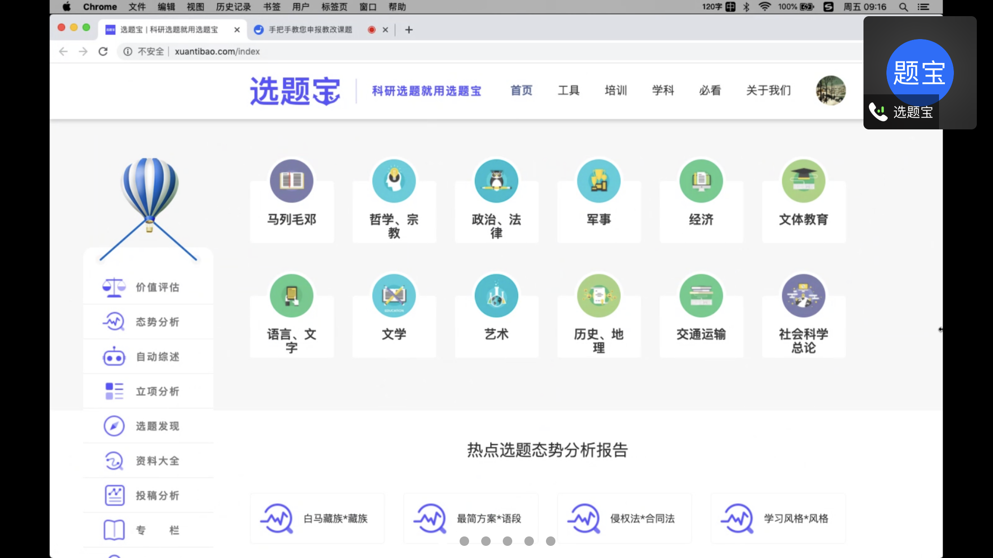Click the 态势分析 sidebar icon
Viewport: 993px width, 558px height.
coord(114,322)
